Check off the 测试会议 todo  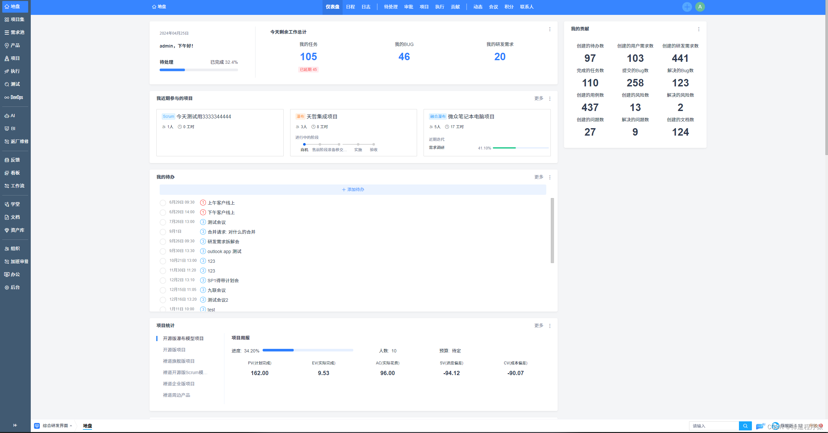163,222
